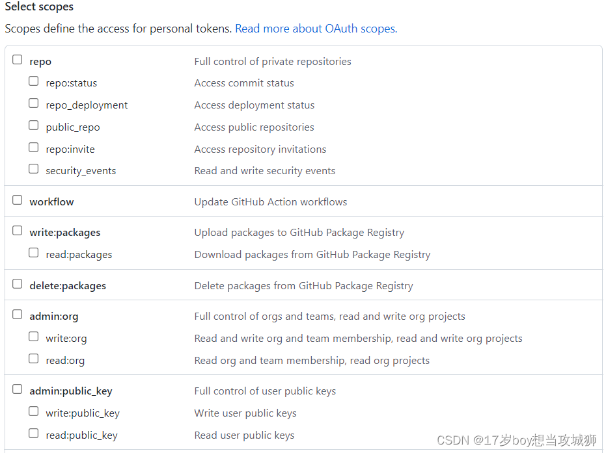Check the read:packages checkbox
Screen dimensions: 606x453
[34, 253]
